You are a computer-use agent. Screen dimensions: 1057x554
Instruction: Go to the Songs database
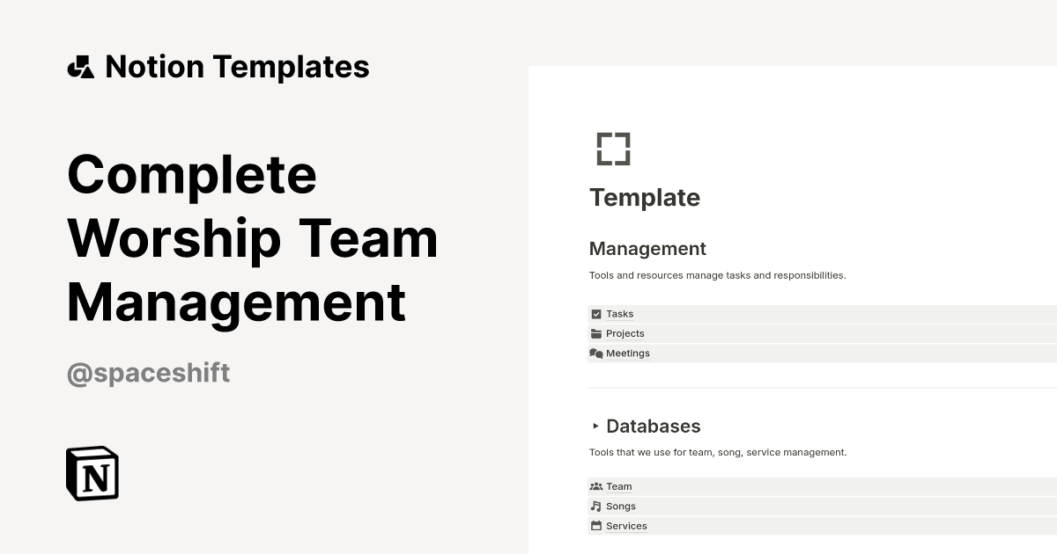point(621,507)
